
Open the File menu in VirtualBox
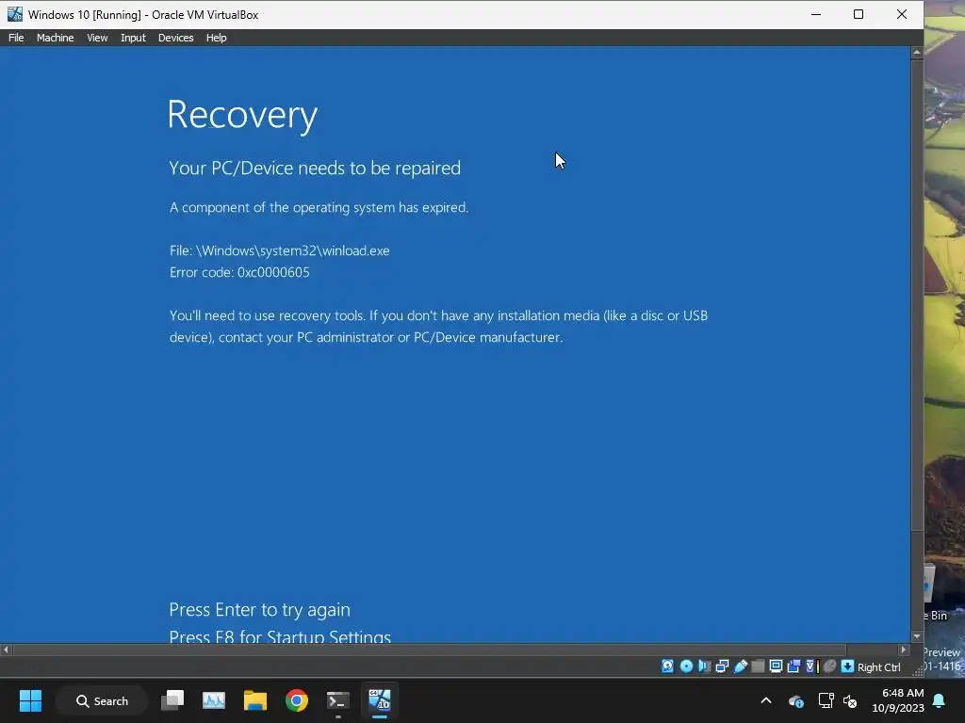(x=16, y=38)
